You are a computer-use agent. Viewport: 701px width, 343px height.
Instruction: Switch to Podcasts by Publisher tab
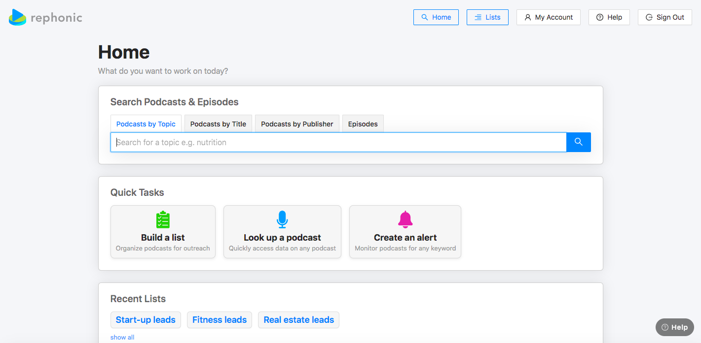pyautogui.click(x=297, y=124)
